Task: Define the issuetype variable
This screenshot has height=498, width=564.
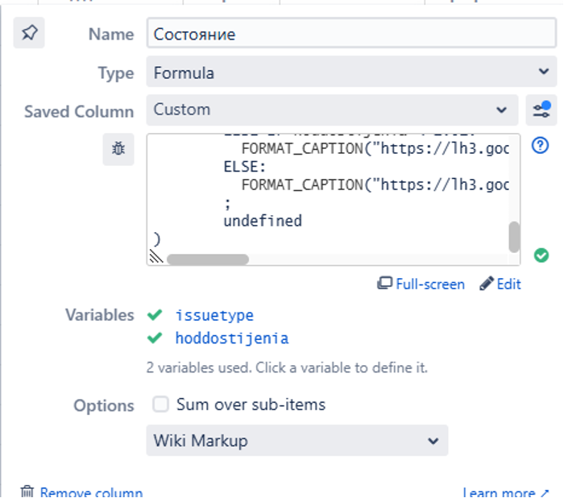Action: click(214, 316)
